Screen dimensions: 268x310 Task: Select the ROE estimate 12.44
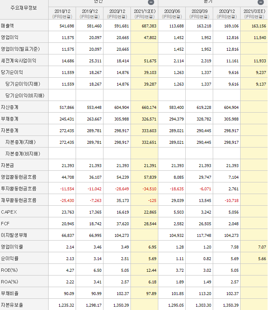pyautogui.click(x=151, y=271)
